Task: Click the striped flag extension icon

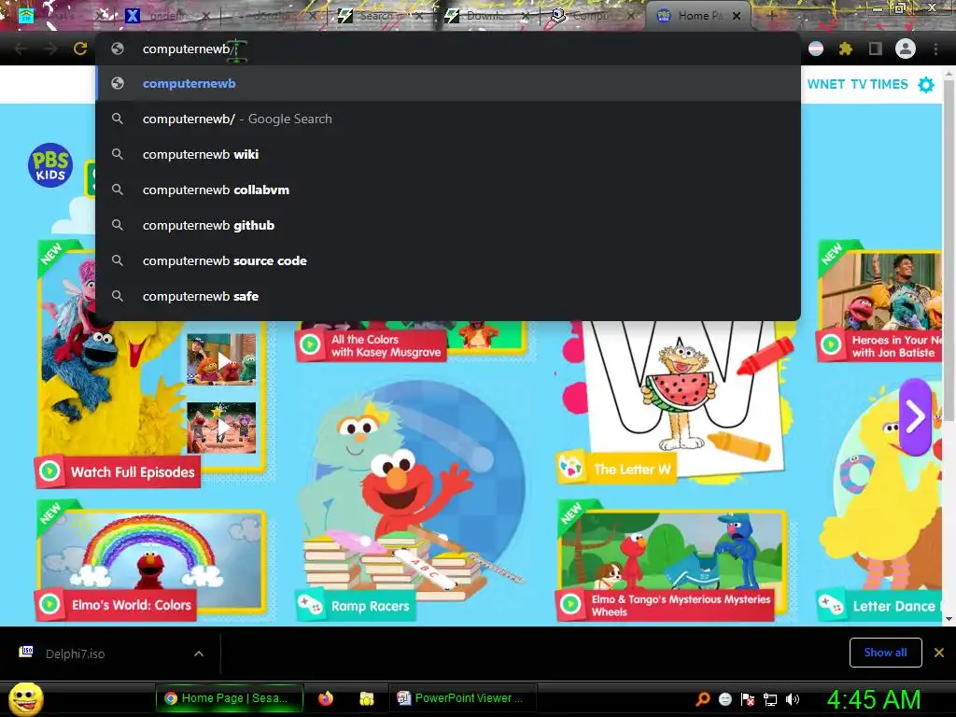Action: tap(816, 49)
